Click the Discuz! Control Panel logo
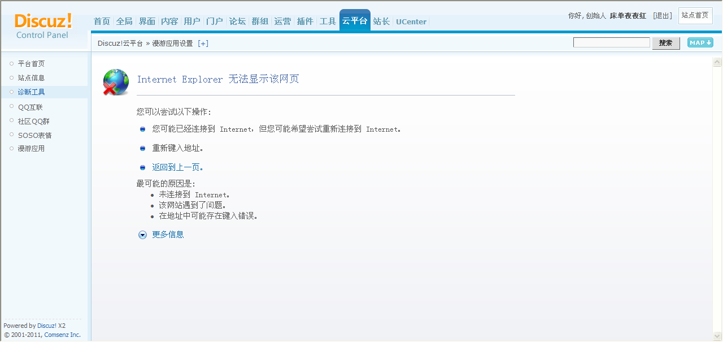This screenshot has width=723, height=342. [x=43, y=27]
